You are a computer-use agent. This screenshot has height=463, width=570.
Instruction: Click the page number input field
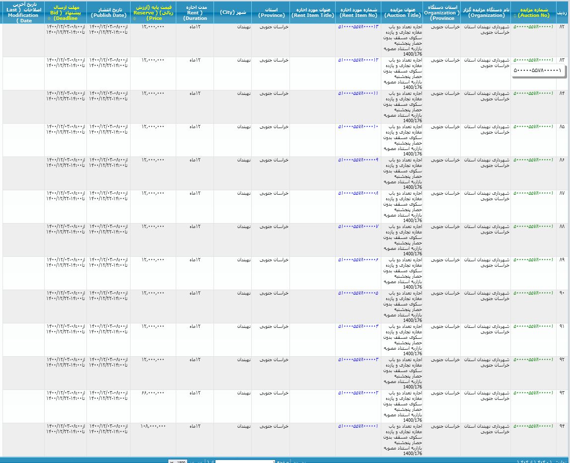[246, 461]
